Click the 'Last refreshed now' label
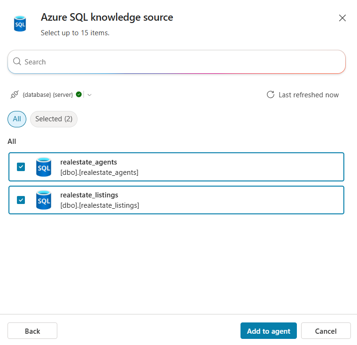 [x=309, y=94]
